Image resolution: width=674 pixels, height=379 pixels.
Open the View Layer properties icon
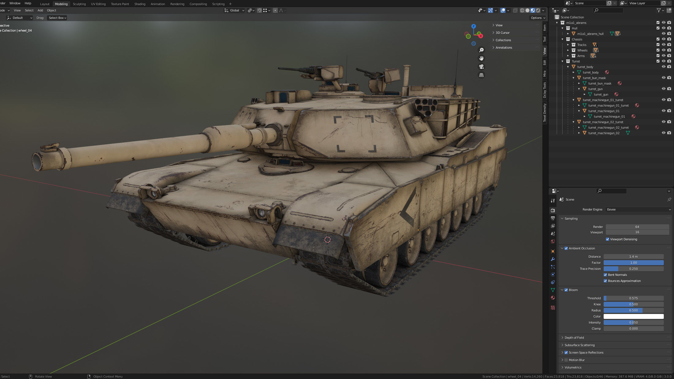click(x=553, y=226)
